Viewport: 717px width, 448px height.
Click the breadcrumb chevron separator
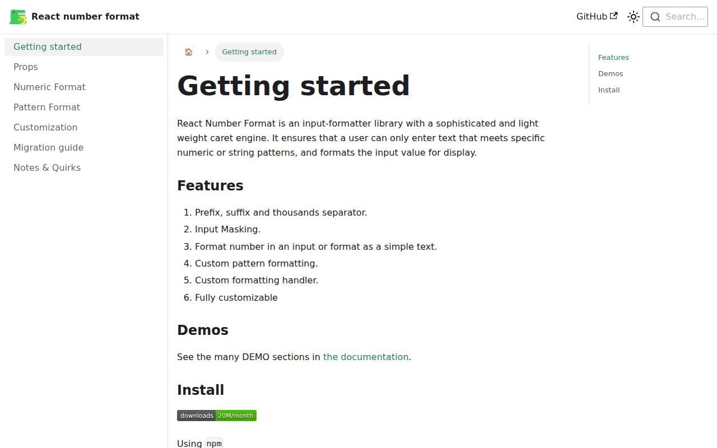(207, 52)
